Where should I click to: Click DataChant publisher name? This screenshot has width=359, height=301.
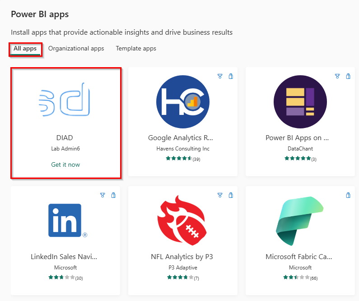tap(300, 149)
